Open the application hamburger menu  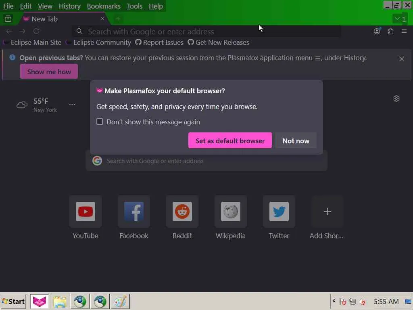404,31
